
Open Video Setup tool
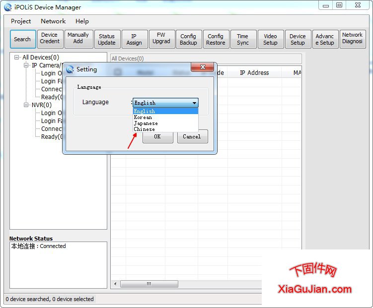coord(271,39)
